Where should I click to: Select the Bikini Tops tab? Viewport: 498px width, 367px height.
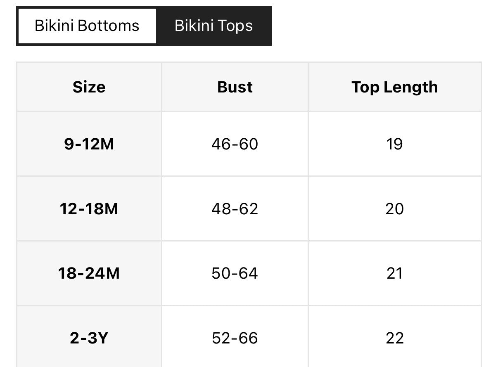click(x=213, y=26)
